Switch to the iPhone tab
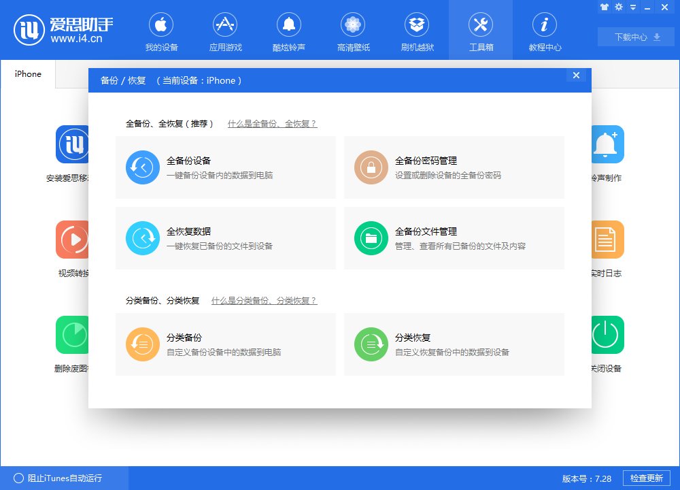The height and width of the screenshot is (490, 680). pyautogui.click(x=27, y=73)
